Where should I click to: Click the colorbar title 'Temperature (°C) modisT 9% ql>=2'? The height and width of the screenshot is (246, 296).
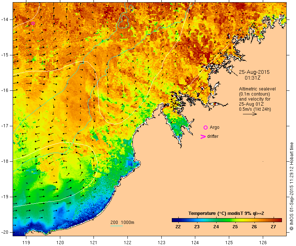click(x=226, y=213)
